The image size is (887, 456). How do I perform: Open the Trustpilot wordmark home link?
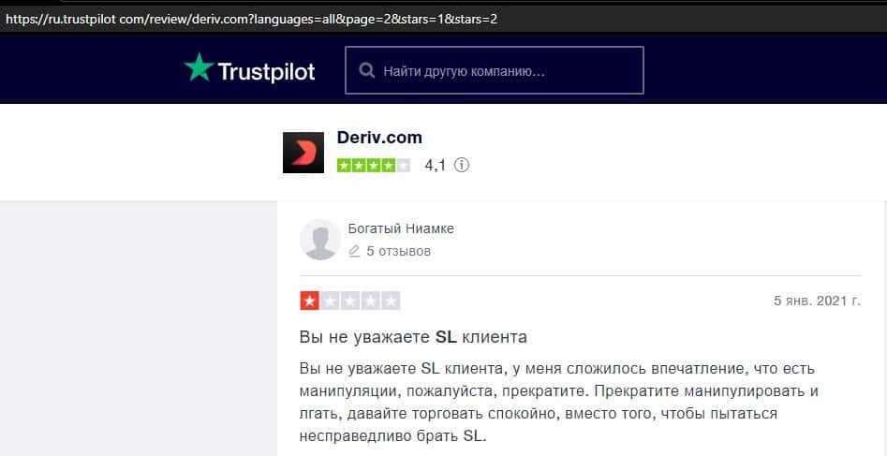[266, 72]
